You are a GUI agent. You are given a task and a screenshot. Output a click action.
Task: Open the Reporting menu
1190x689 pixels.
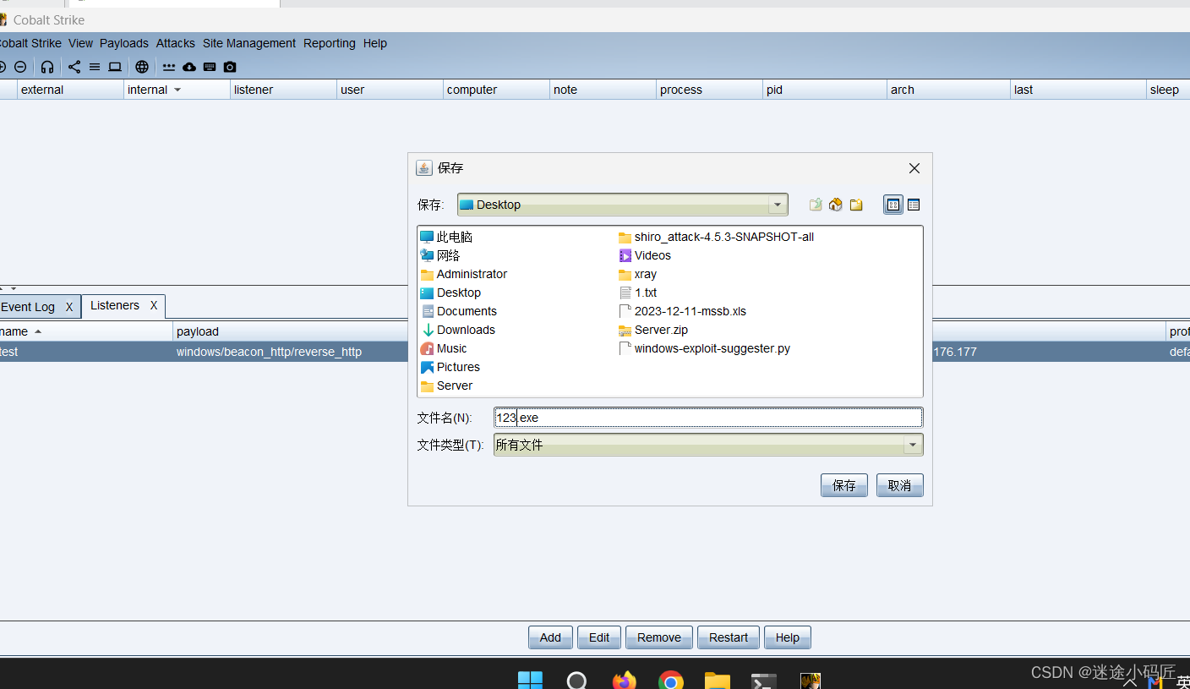tap(330, 43)
